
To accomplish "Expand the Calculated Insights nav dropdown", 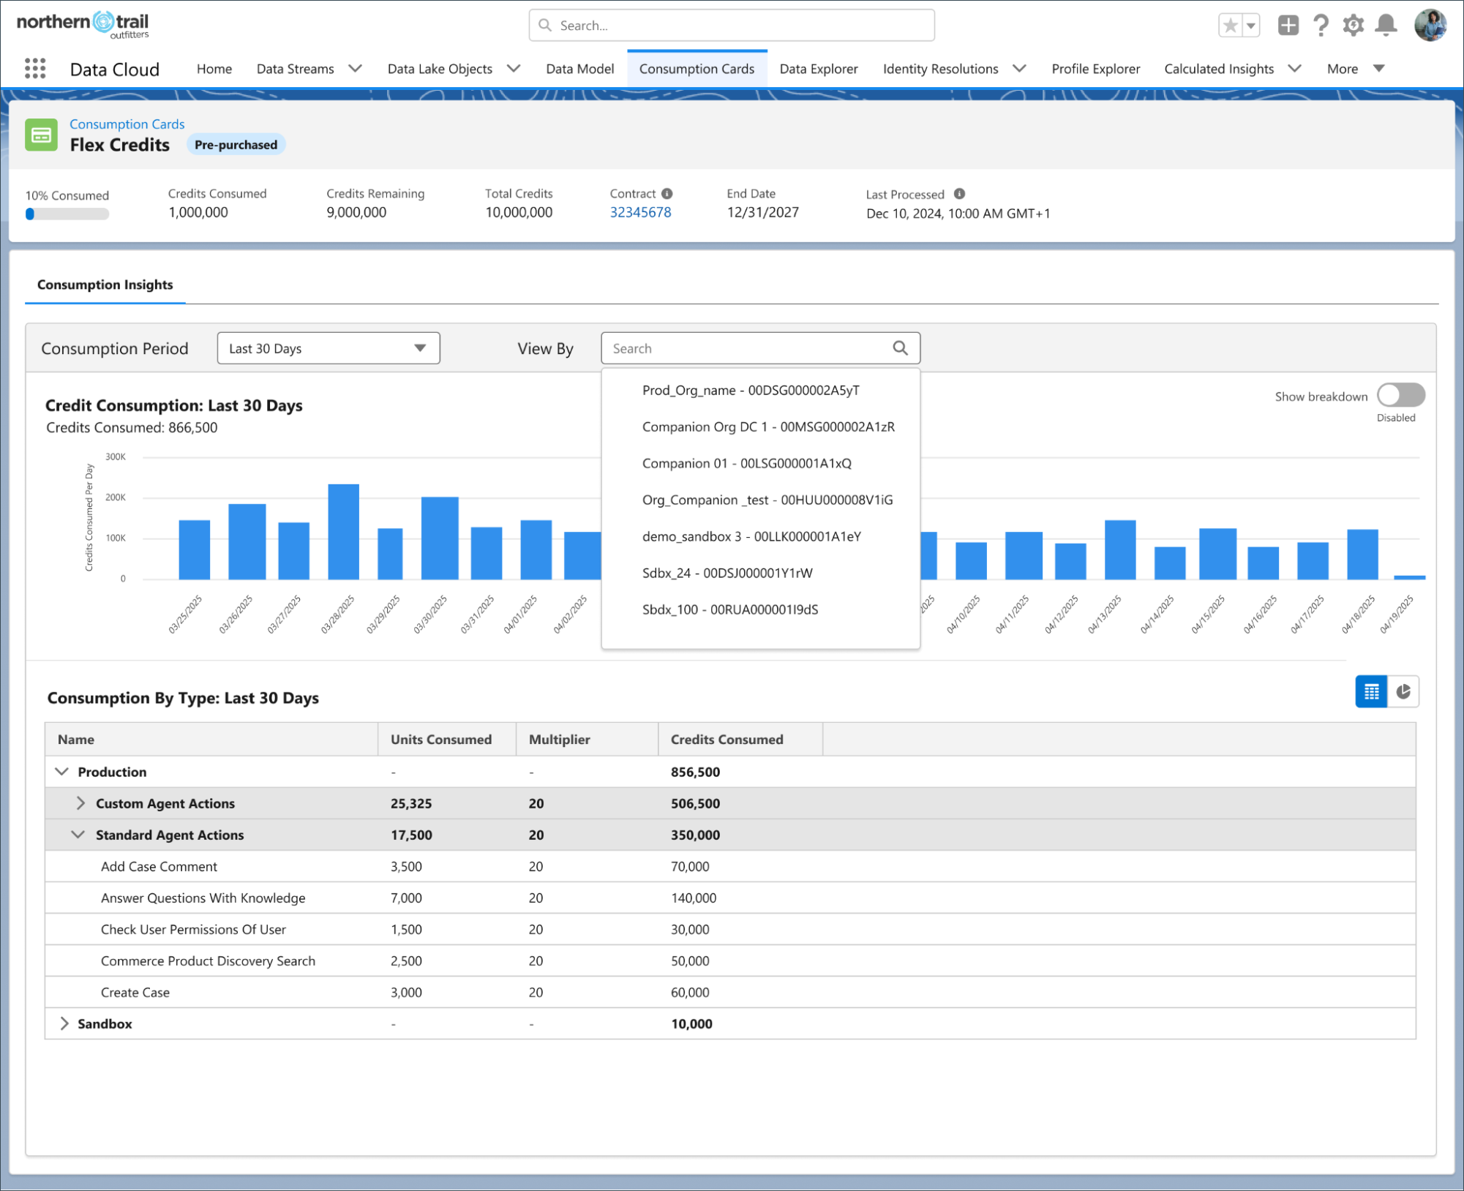I will coord(1294,69).
